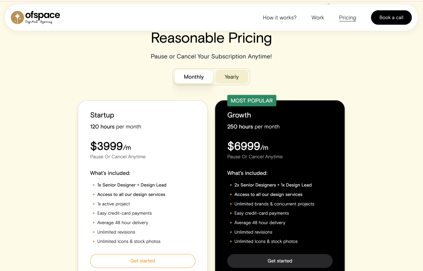Screen dimensions: 423x271
Task: Click the ofspace Digital Agency logo
Action: pyautogui.click(x=35, y=17)
